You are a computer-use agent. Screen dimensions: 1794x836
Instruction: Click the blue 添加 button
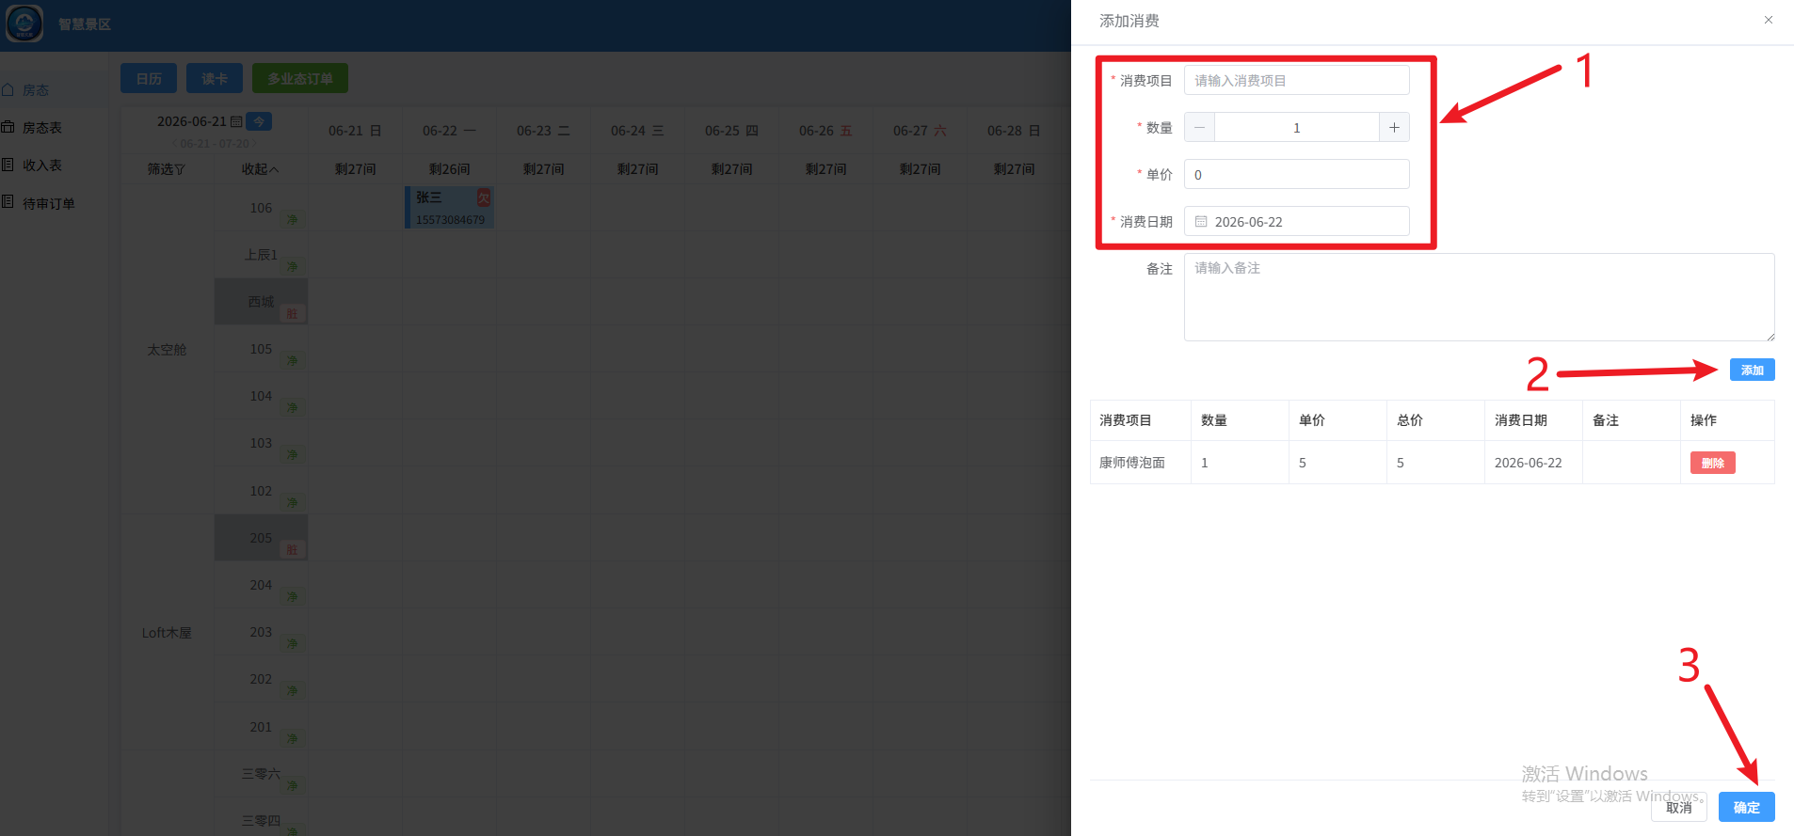1752,370
